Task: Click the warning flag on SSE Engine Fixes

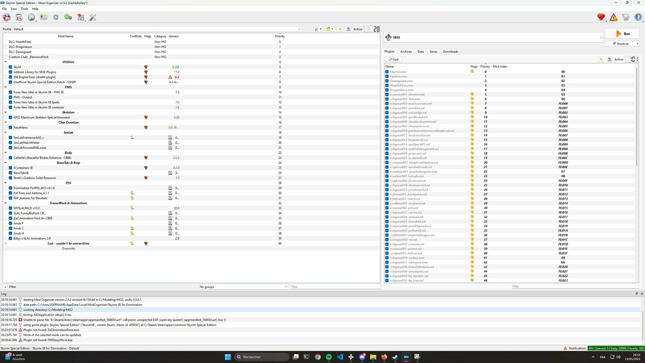Action: click(x=170, y=77)
